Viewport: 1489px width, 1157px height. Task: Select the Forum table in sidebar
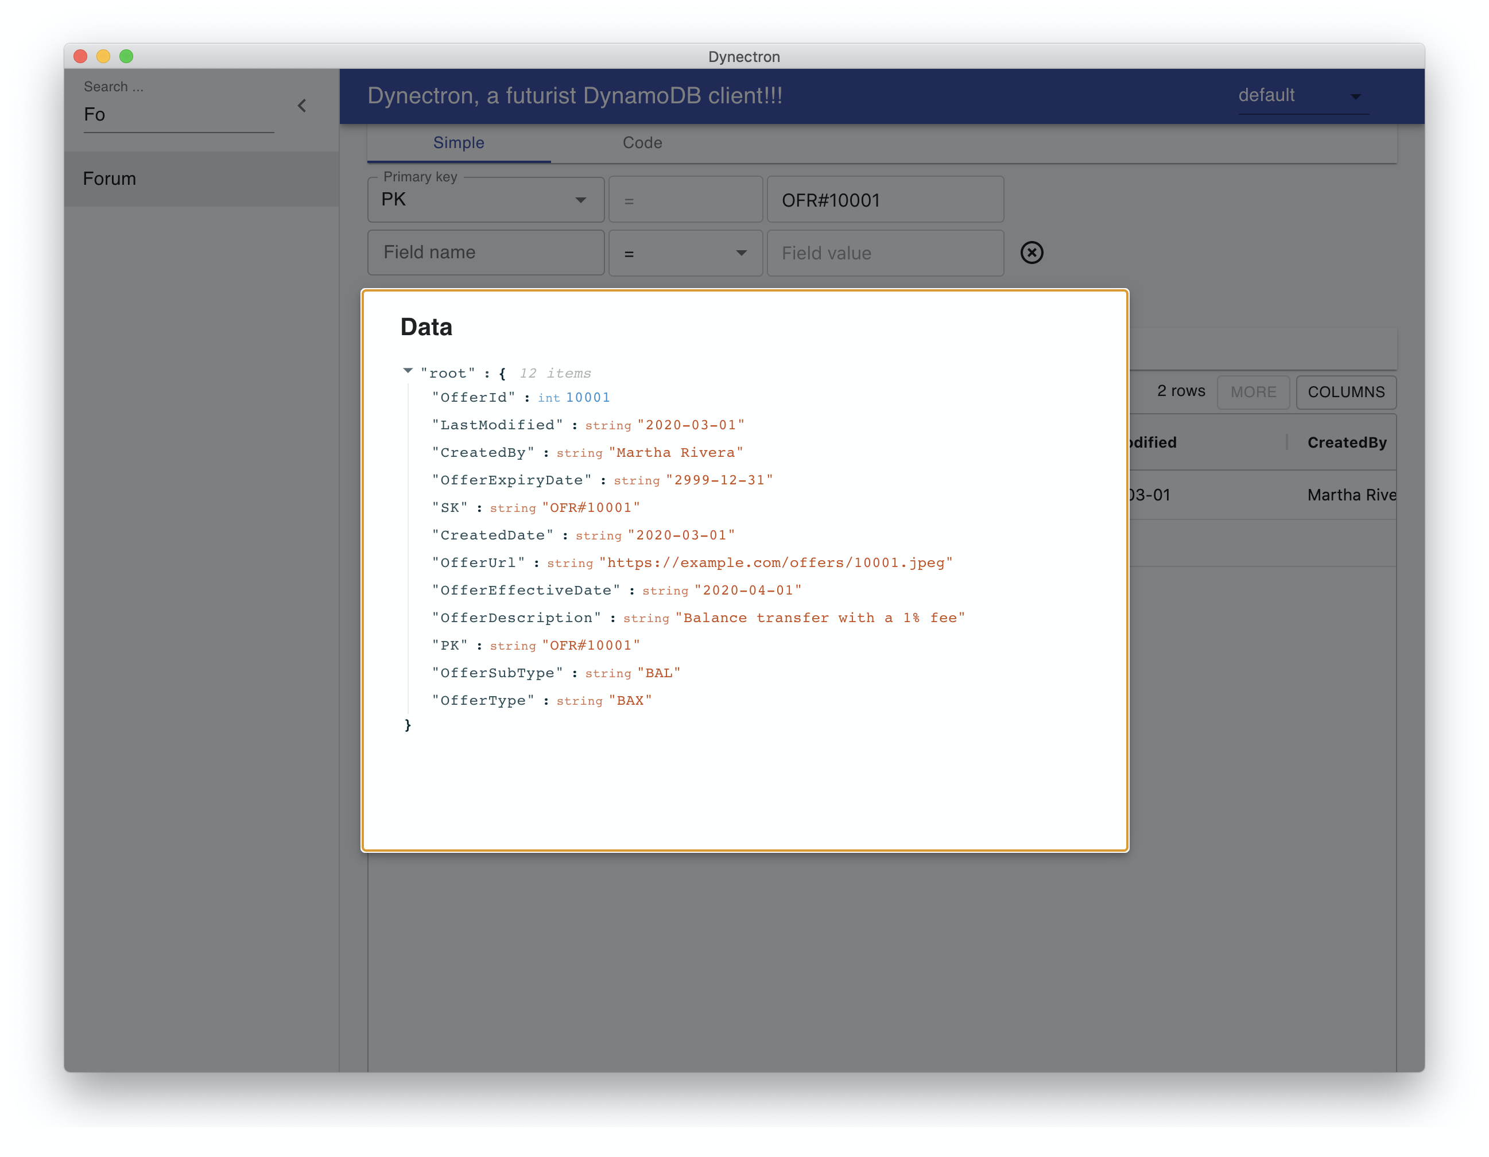[x=109, y=178]
